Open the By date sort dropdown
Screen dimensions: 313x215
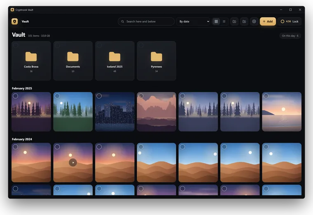click(193, 21)
